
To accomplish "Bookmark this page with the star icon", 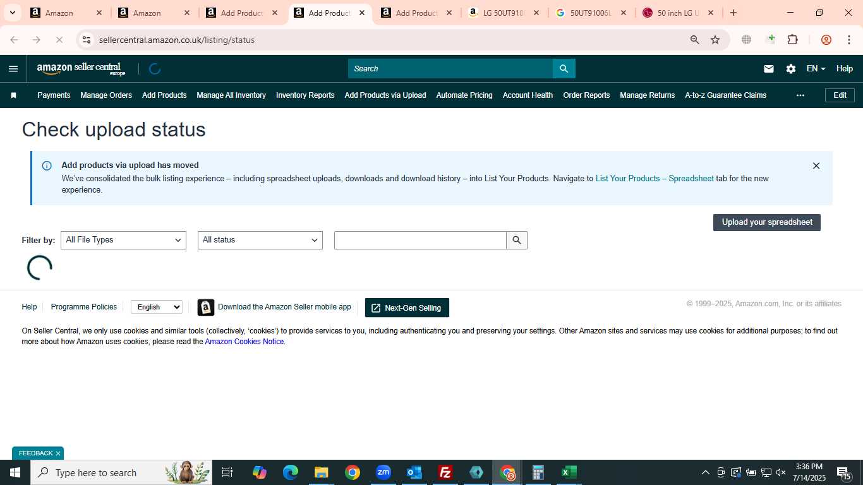I will pos(715,40).
